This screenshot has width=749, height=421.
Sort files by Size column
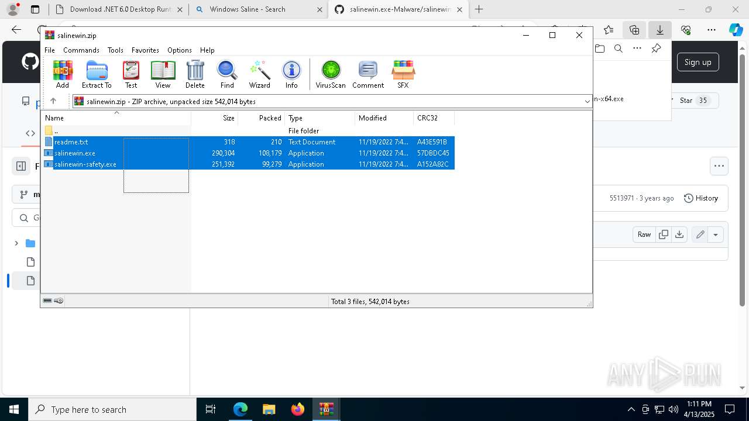point(214,118)
